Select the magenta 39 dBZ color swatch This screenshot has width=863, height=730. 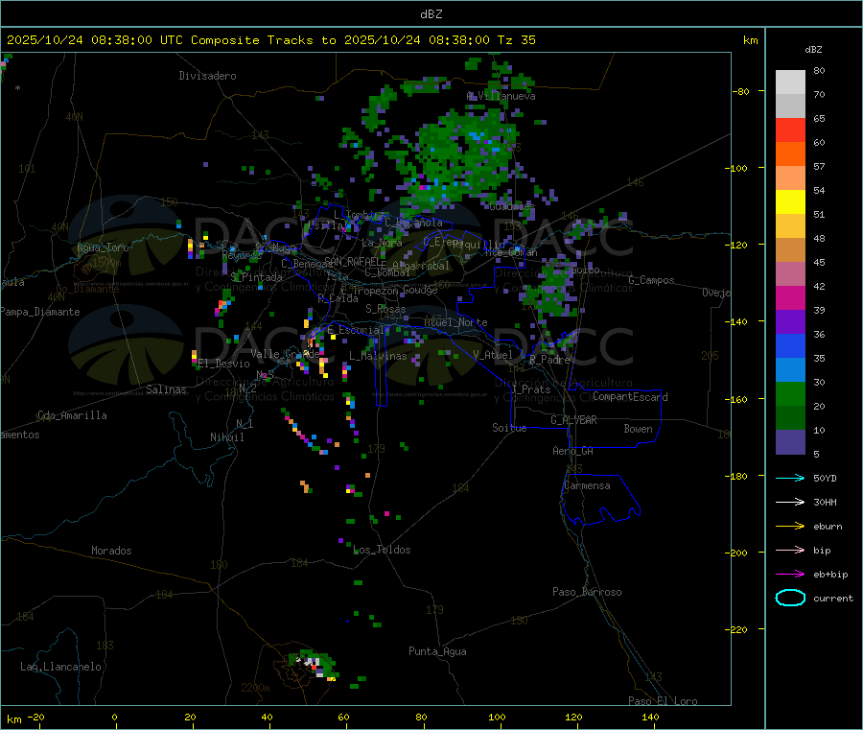[790, 297]
